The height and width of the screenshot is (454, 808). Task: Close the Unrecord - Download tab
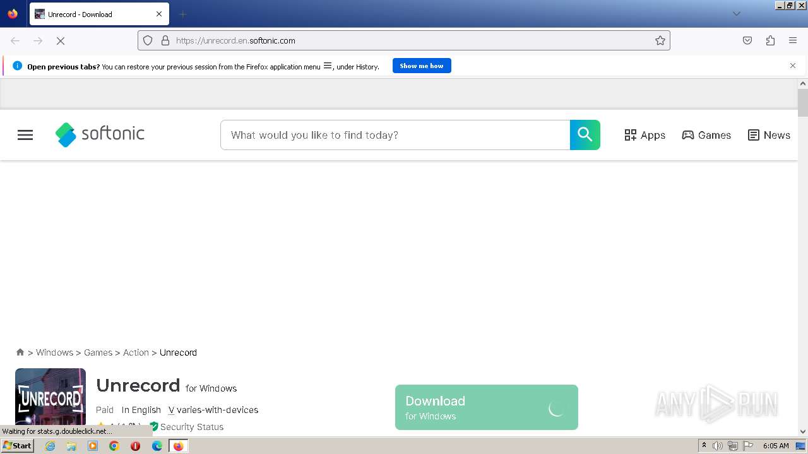[159, 14]
